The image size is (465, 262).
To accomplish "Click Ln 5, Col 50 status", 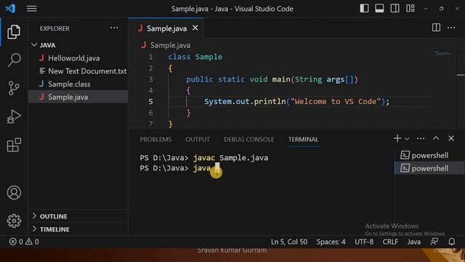I will coord(289,242).
